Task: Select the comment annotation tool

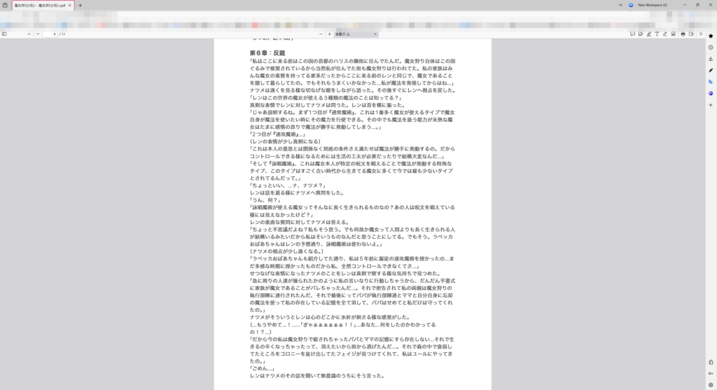Action: tap(632, 34)
